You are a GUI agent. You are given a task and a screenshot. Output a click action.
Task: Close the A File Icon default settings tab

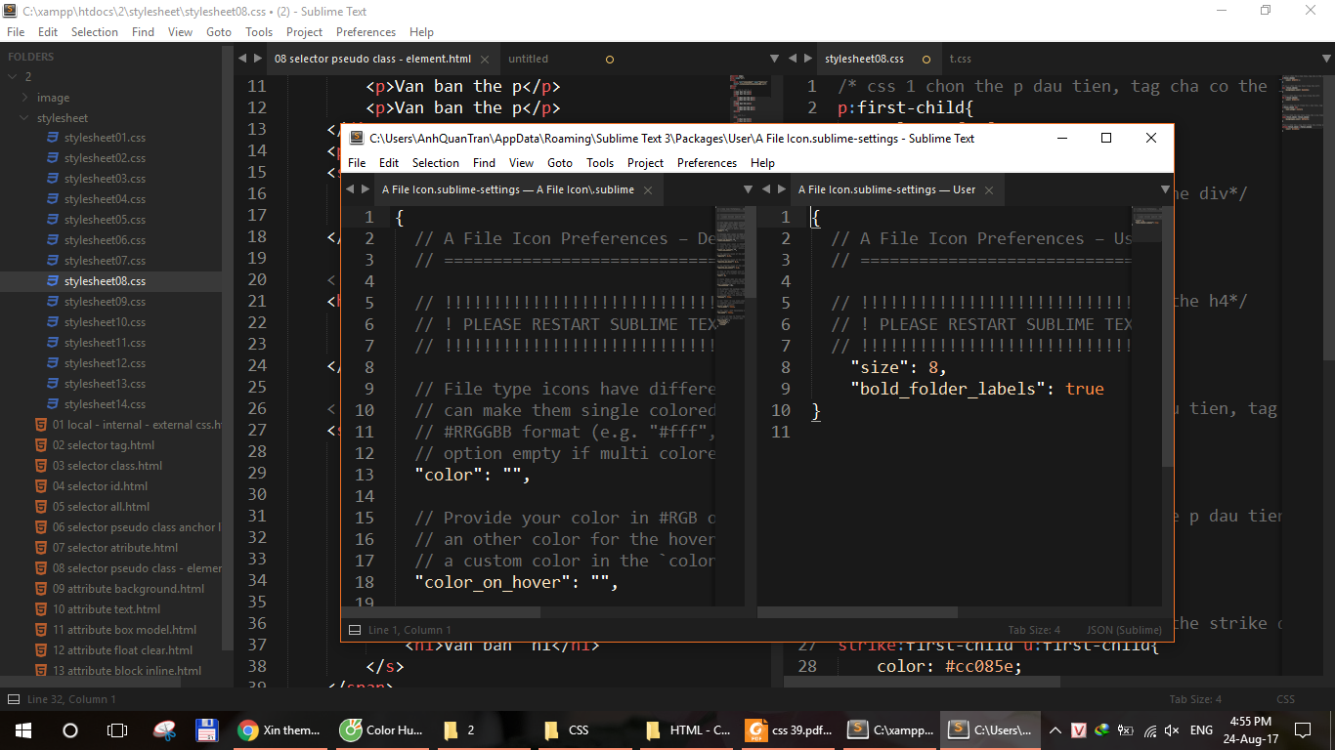tap(648, 189)
